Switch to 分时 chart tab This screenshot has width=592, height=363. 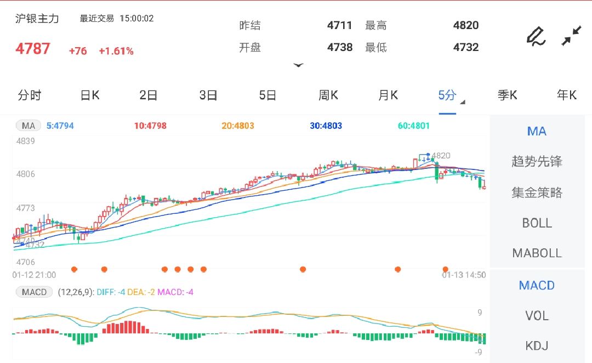click(30, 95)
